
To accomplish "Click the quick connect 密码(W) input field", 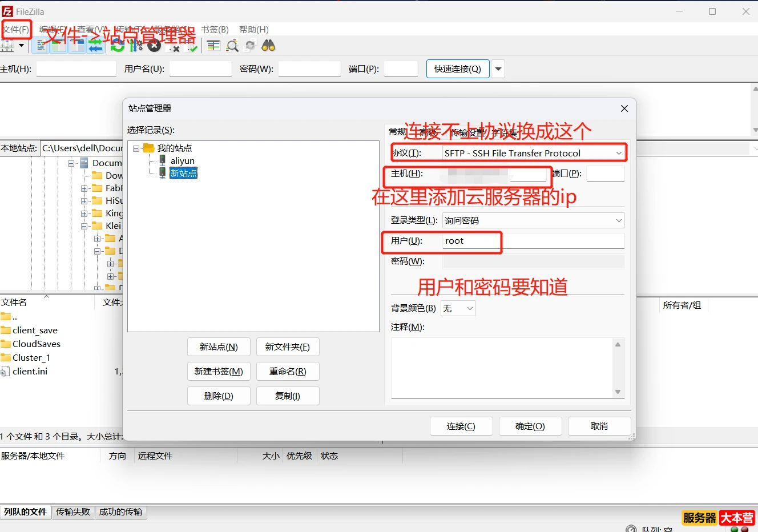I will click(309, 69).
